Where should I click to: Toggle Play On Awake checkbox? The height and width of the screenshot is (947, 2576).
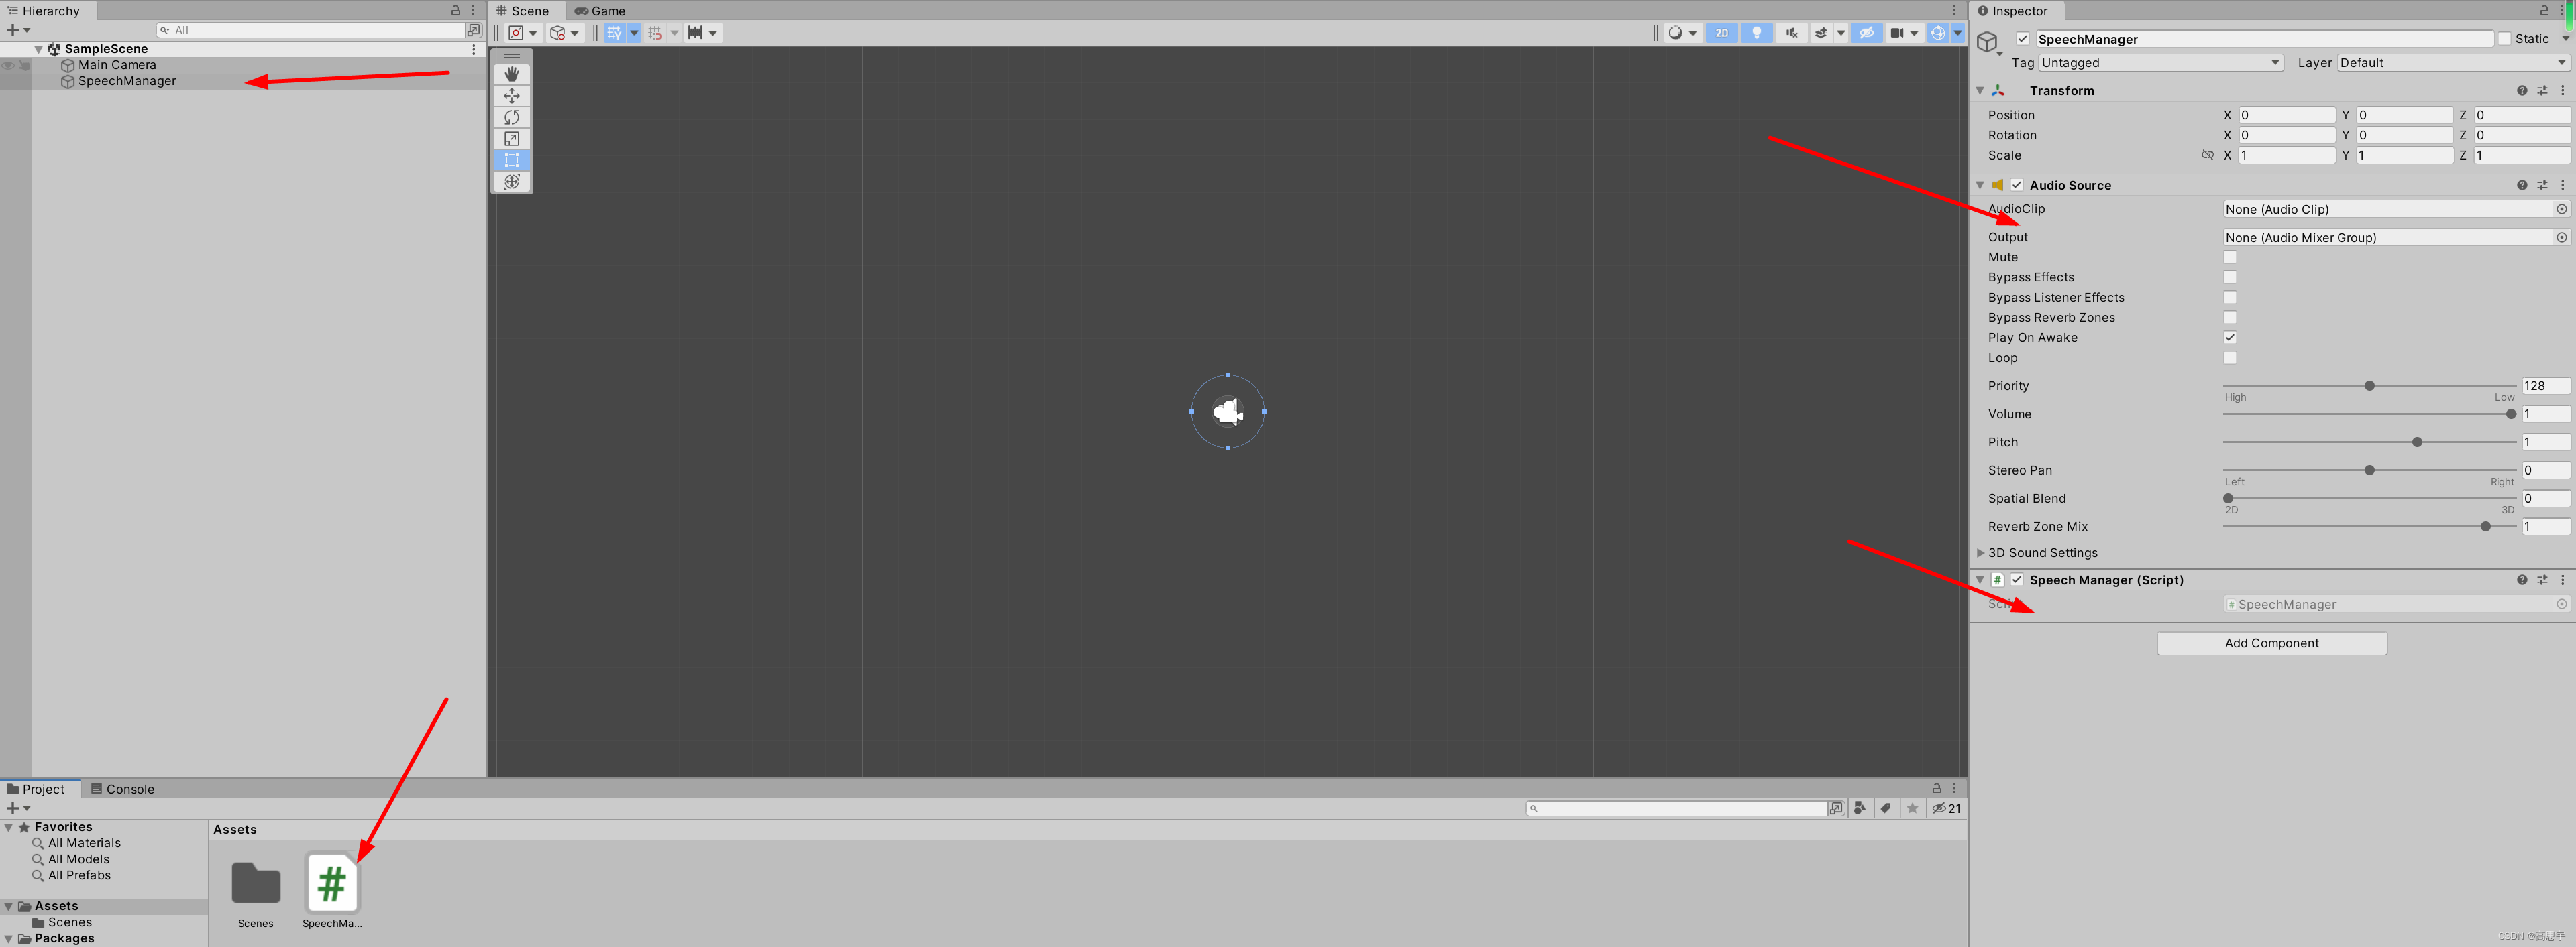pos(2228,338)
